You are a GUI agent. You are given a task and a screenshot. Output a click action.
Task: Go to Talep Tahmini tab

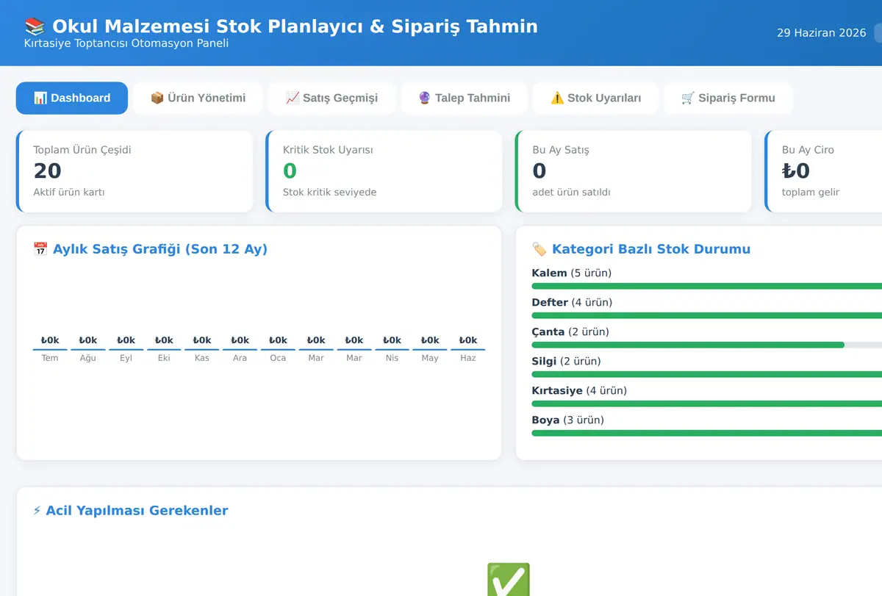(x=464, y=98)
